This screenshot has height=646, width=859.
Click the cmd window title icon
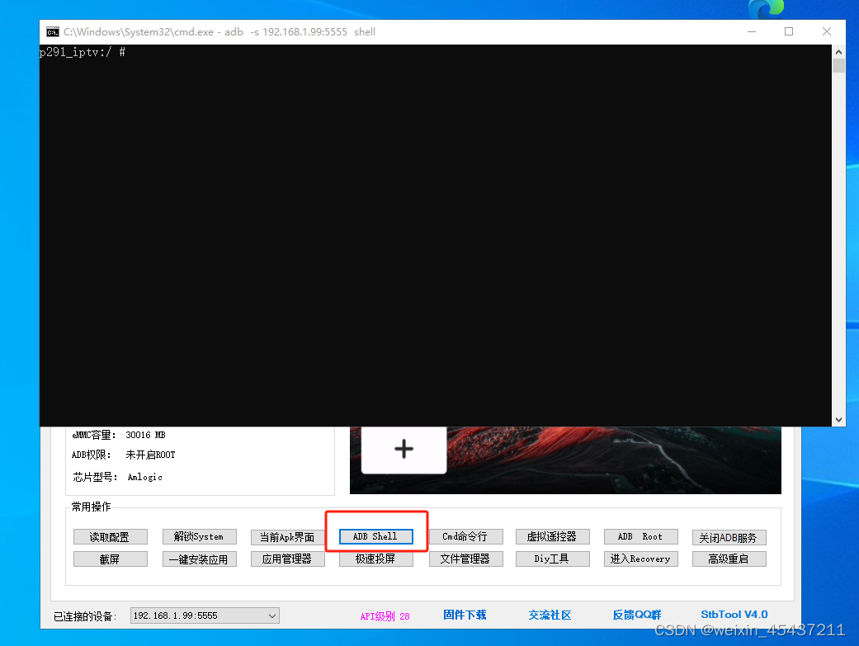coord(53,32)
